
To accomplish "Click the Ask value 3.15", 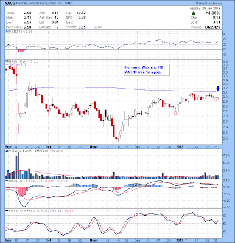I will click(x=55, y=13).
